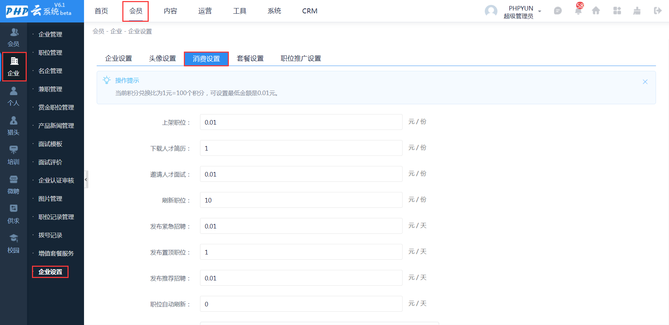This screenshot has height=325, width=669.
Task: Switch to the 企业设置 tab
Action: coord(118,58)
